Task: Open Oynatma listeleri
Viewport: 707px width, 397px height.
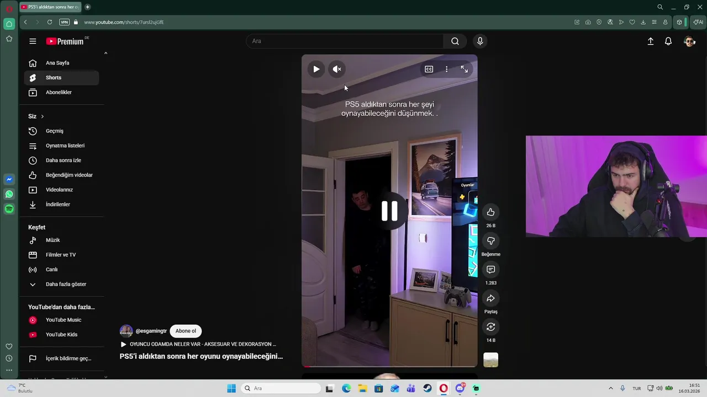Action: 62,146
